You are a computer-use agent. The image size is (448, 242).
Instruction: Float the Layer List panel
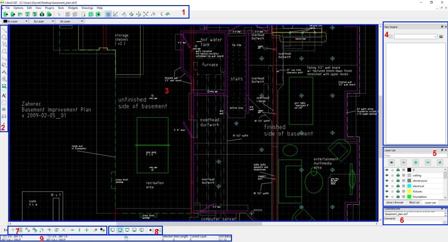point(442,150)
